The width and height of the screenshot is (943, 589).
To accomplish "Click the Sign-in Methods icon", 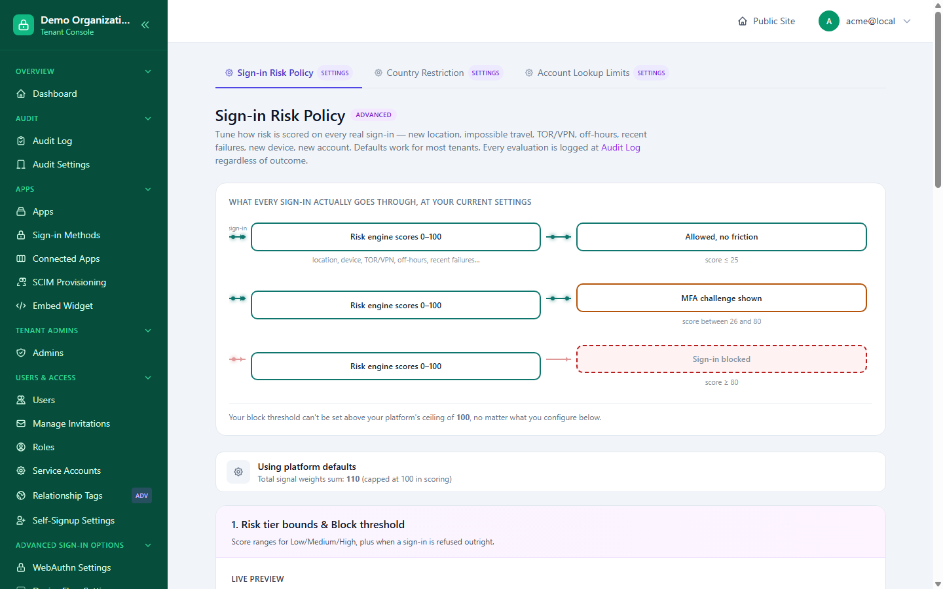I will pyautogui.click(x=21, y=235).
